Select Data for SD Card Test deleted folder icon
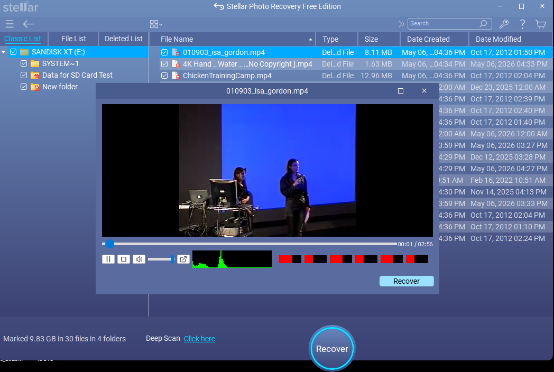This screenshot has width=554, height=372. click(x=35, y=75)
